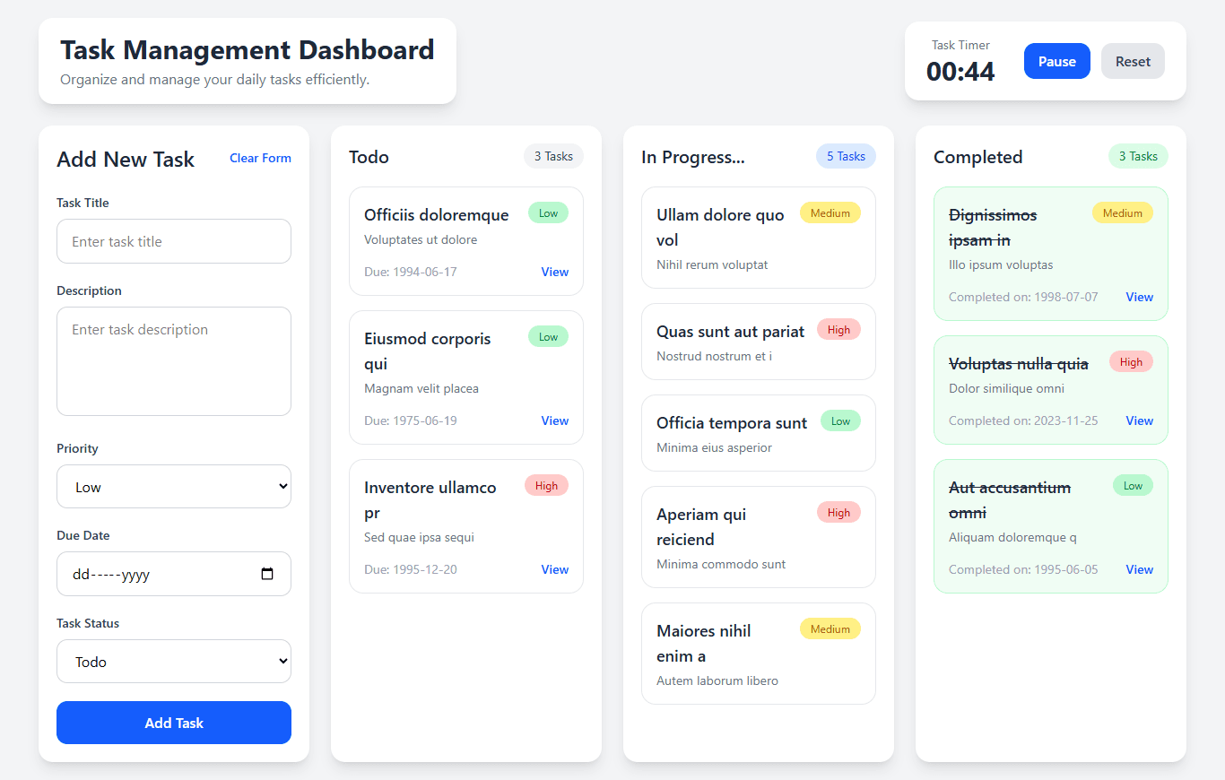Click the Due Date field
The image size is (1225, 780).
pos(174,574)
